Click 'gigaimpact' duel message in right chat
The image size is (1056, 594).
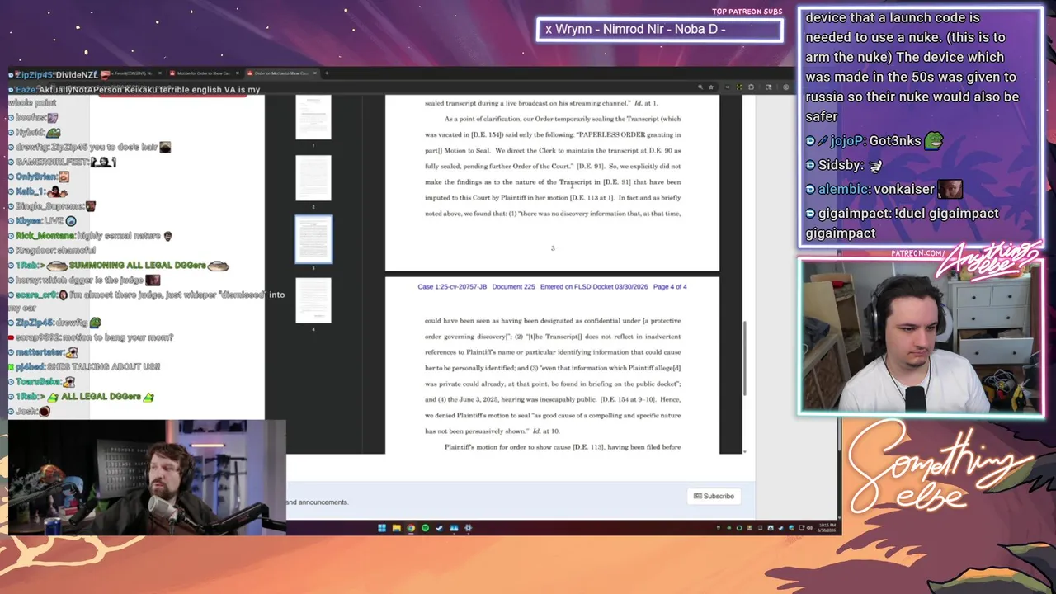[904, 223]
